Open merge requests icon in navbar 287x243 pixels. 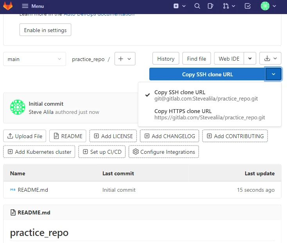[x=229, y=6]
